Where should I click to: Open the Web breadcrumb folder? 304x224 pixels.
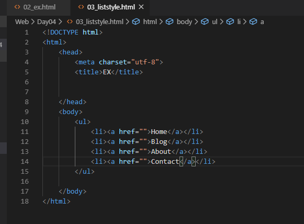22,22
